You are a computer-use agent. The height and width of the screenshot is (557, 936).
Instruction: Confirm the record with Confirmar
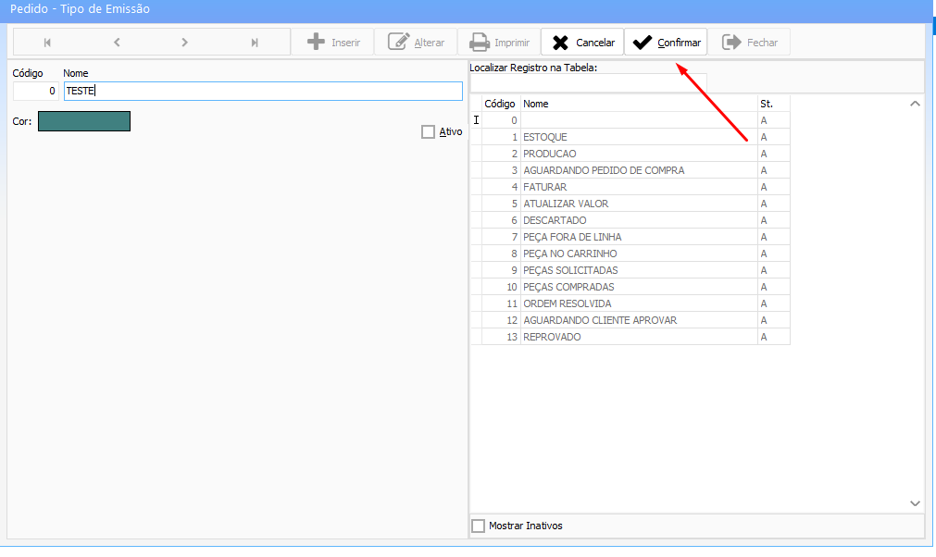tap(667, 43)
